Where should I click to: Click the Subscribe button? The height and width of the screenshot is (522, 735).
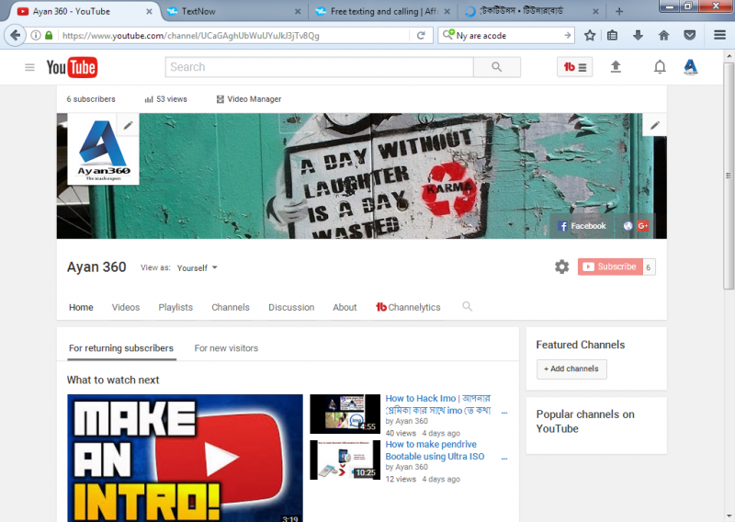pyautogui.click(x=610, y=267)
